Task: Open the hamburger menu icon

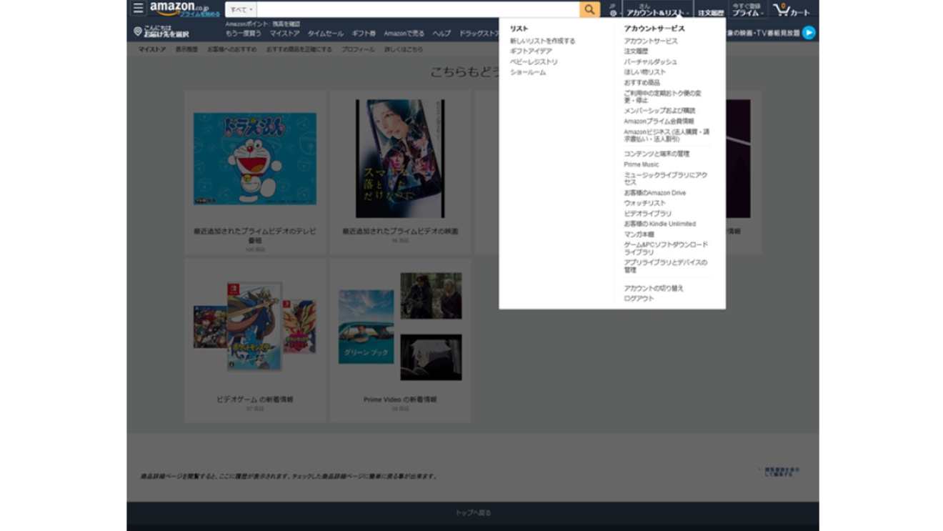Action: click(138, 9)
